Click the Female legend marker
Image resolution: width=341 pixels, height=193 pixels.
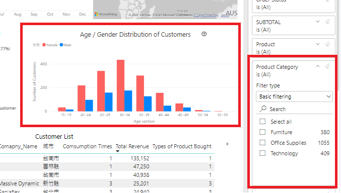(x=44, y=45)
